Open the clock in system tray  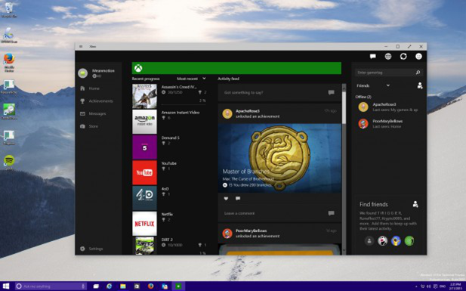pyautogui.click(x=455, y=286)
